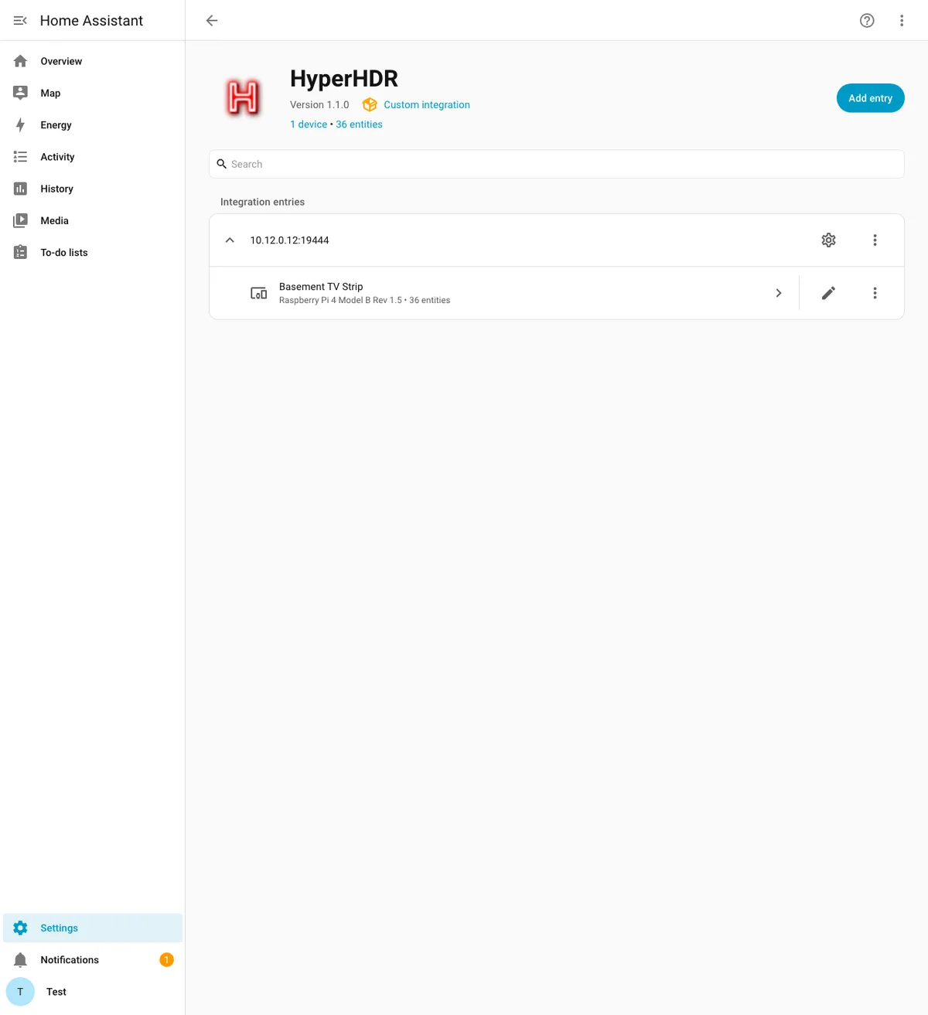This screenshot has width=928, height=1015.
Task: Click the Media play-box icon
Action: coord(21,220)
